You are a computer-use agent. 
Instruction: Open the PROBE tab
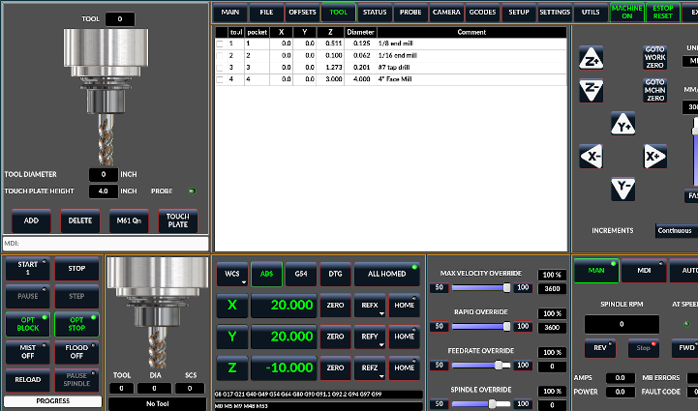point(410,13)
